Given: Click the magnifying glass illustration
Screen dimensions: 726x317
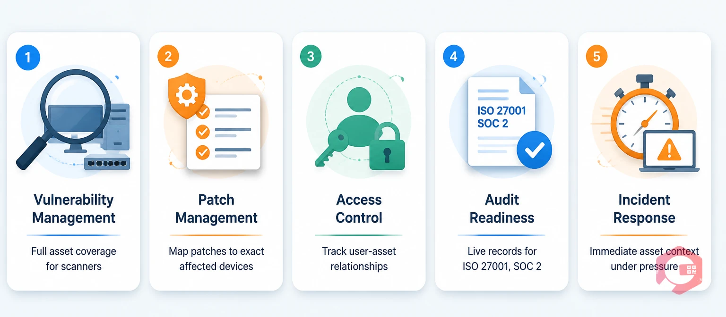Looking at the screenshot, I should 64,119.
